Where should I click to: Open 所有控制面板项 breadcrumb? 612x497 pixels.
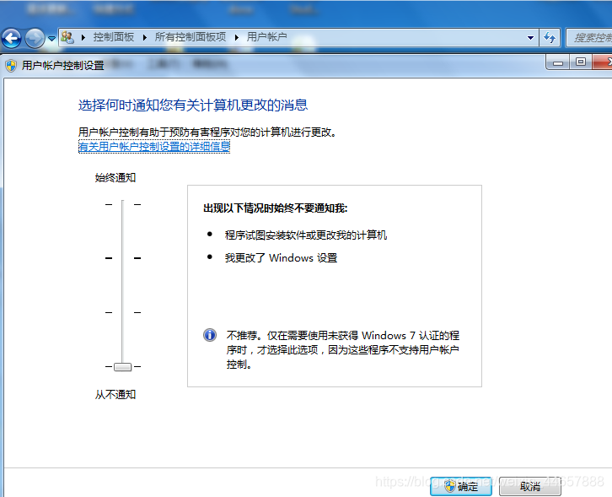191,37
